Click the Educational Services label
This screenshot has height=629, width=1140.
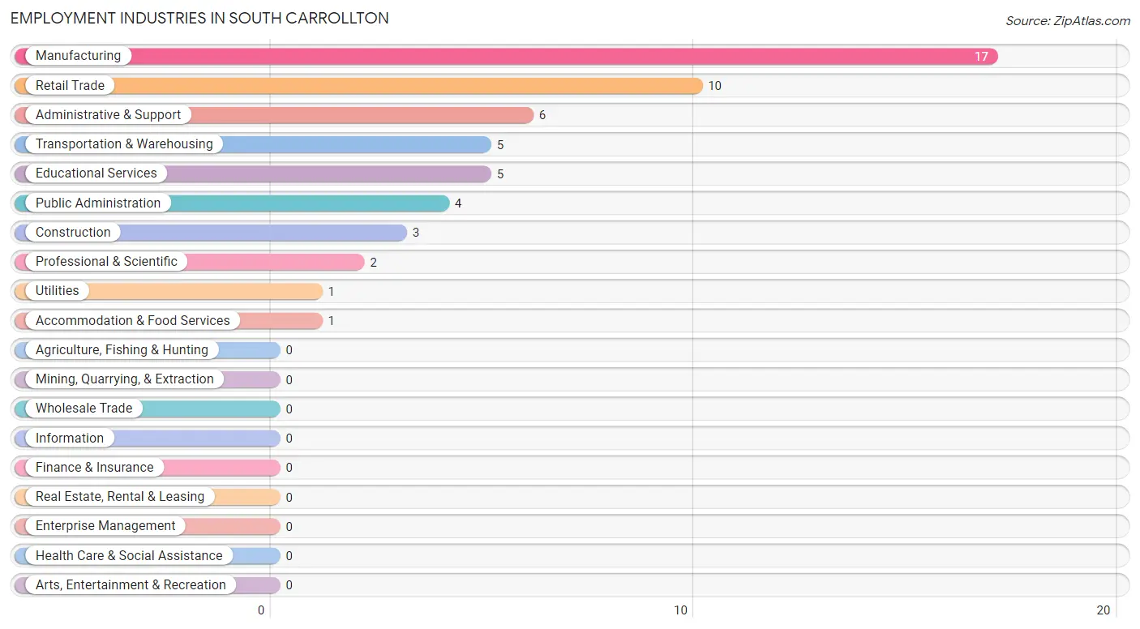tap(96, 173)
